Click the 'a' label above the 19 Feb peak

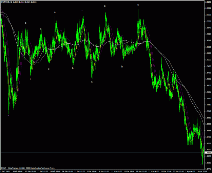click(x=55, y=12)
